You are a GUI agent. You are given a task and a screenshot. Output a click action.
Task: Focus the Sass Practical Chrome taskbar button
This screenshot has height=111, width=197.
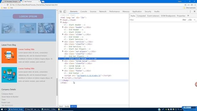pos(16,109)
